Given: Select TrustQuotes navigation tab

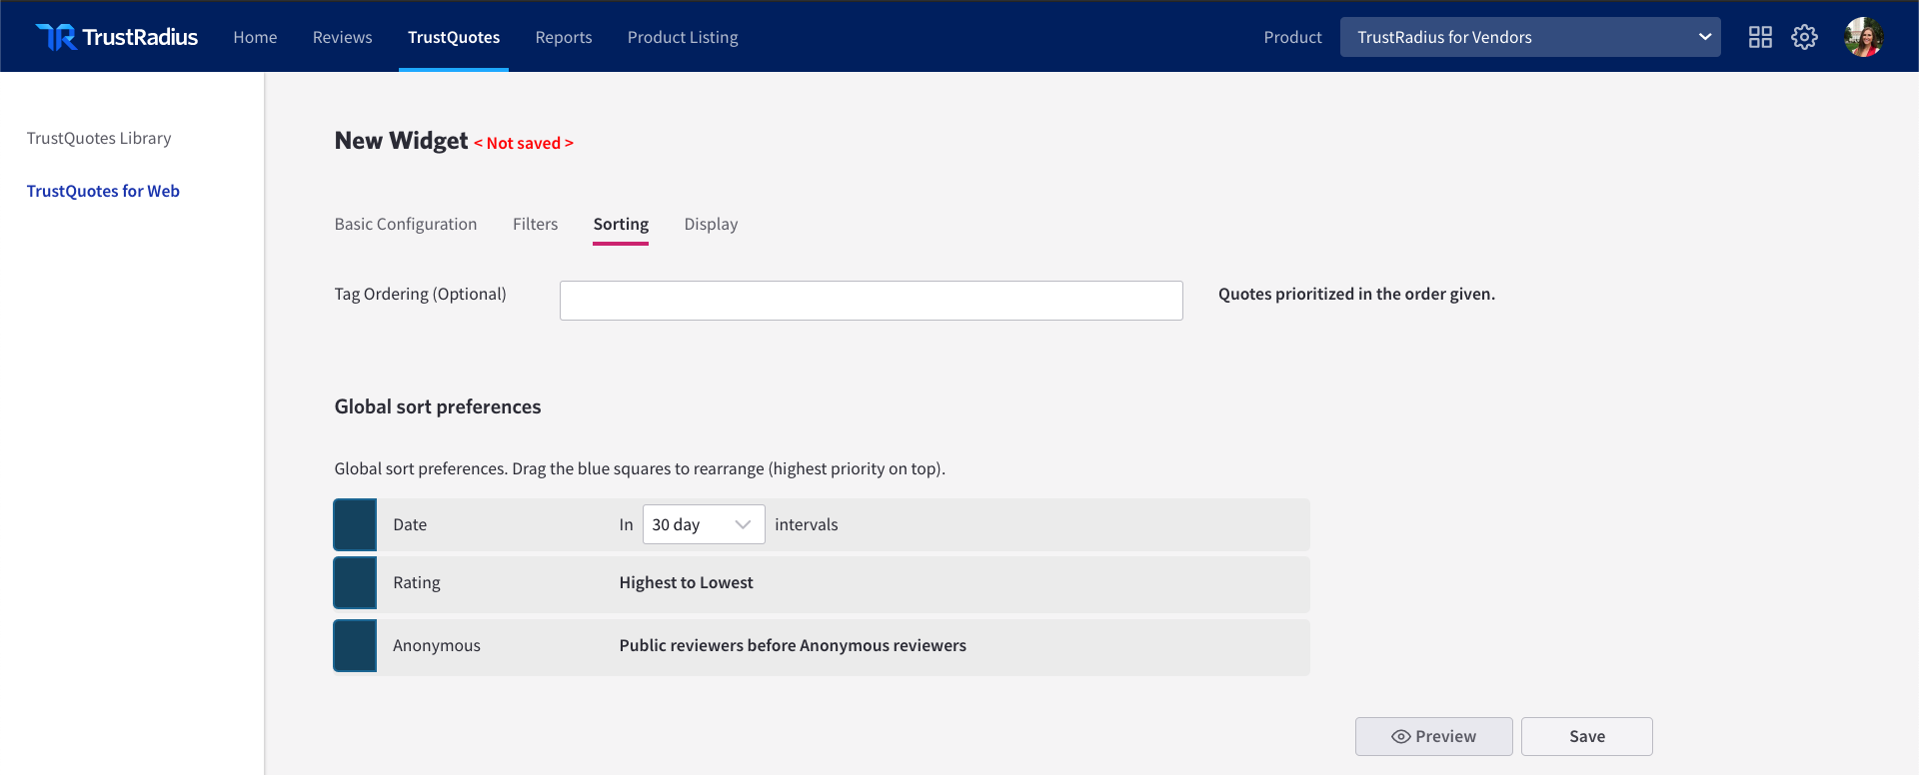Looking at the screenshot, I should [454, 37].
